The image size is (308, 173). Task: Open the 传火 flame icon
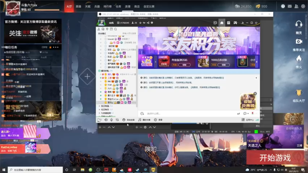[299, 58]
